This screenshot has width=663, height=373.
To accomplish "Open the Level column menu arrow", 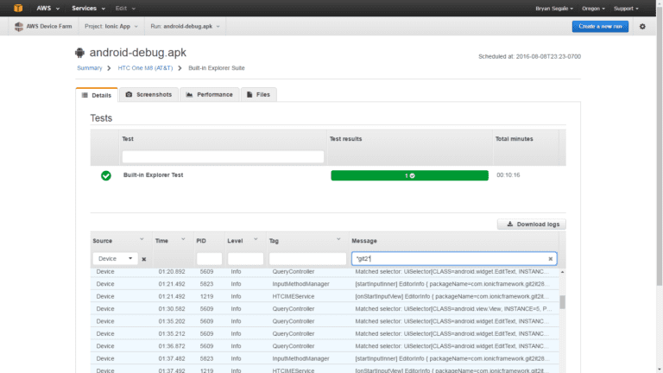I will (x=256, y=239).
